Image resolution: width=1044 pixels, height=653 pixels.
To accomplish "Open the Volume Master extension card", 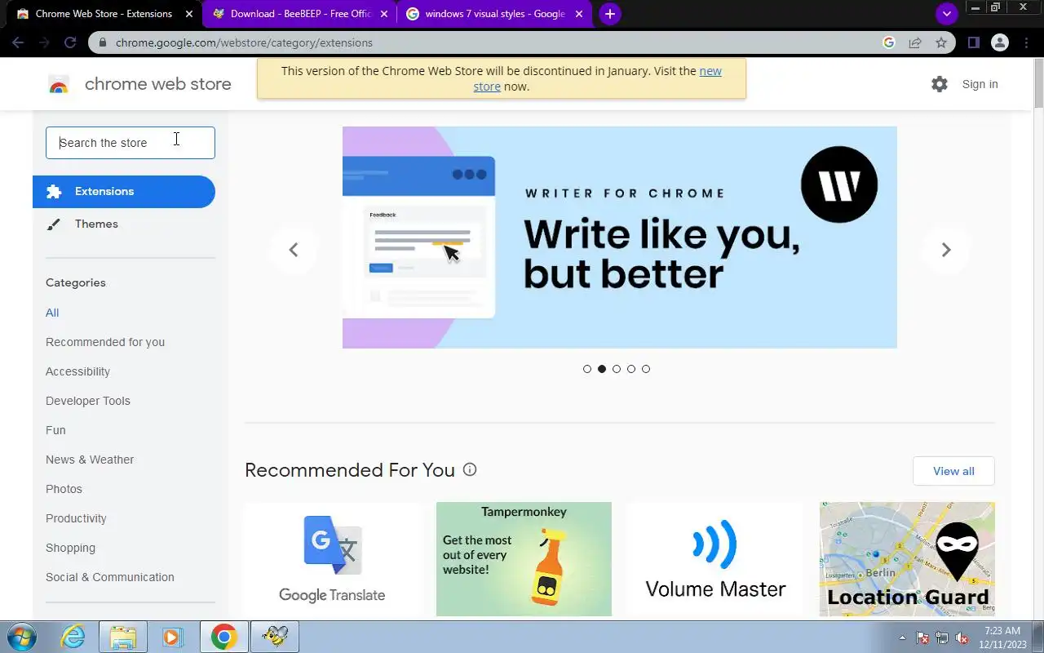I will [x=715, y=559].
